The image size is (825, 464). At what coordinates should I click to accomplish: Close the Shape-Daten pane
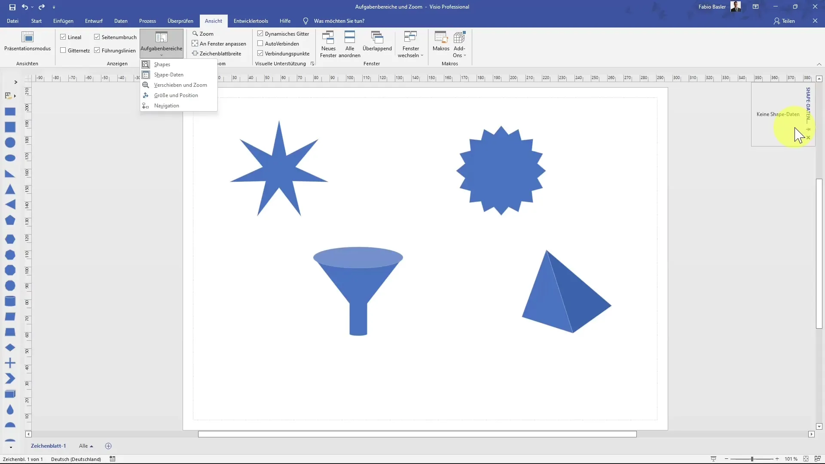pos(808,137)
